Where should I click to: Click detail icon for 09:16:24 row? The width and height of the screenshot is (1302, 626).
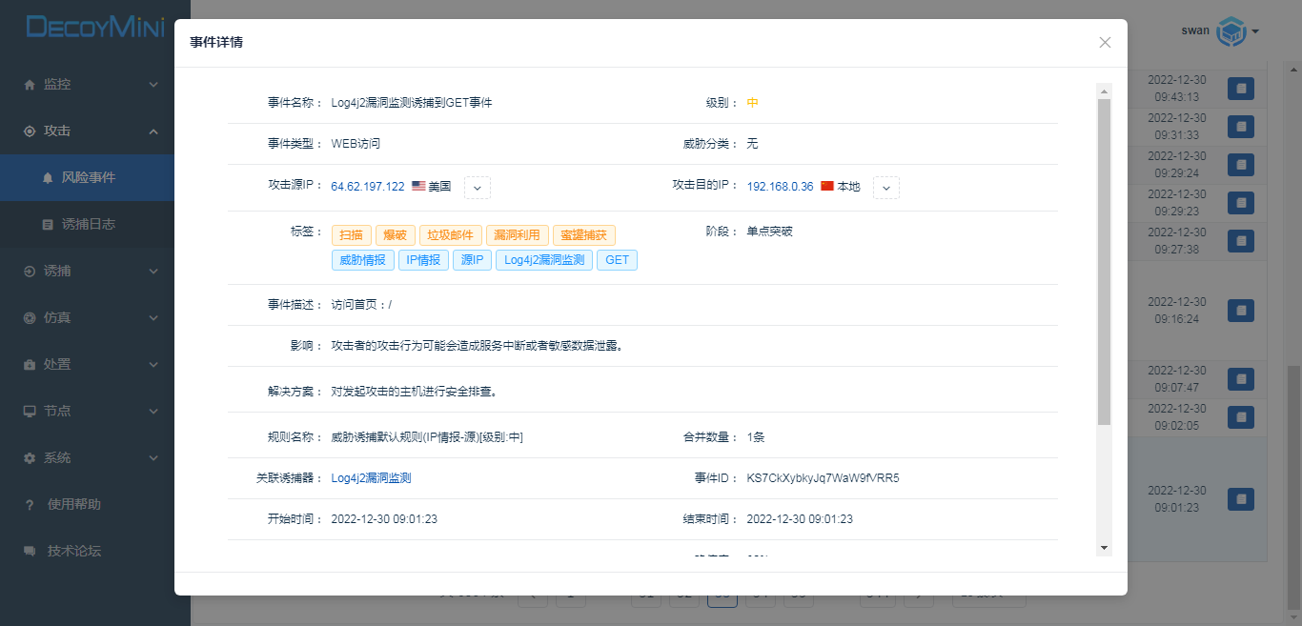tap(1240, 311)
